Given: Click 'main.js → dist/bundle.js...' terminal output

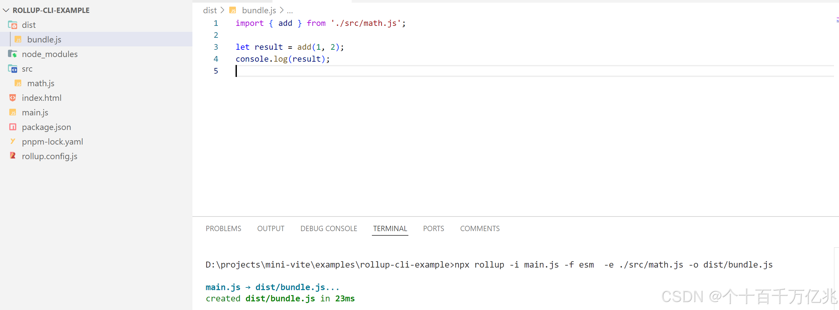Looking at the screenshot, I should [x=272, y=287].
